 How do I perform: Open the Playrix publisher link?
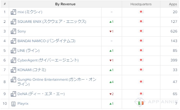(x=23, y=104)
